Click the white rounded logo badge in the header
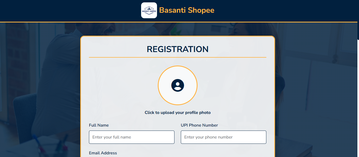 tap(149, 10)
